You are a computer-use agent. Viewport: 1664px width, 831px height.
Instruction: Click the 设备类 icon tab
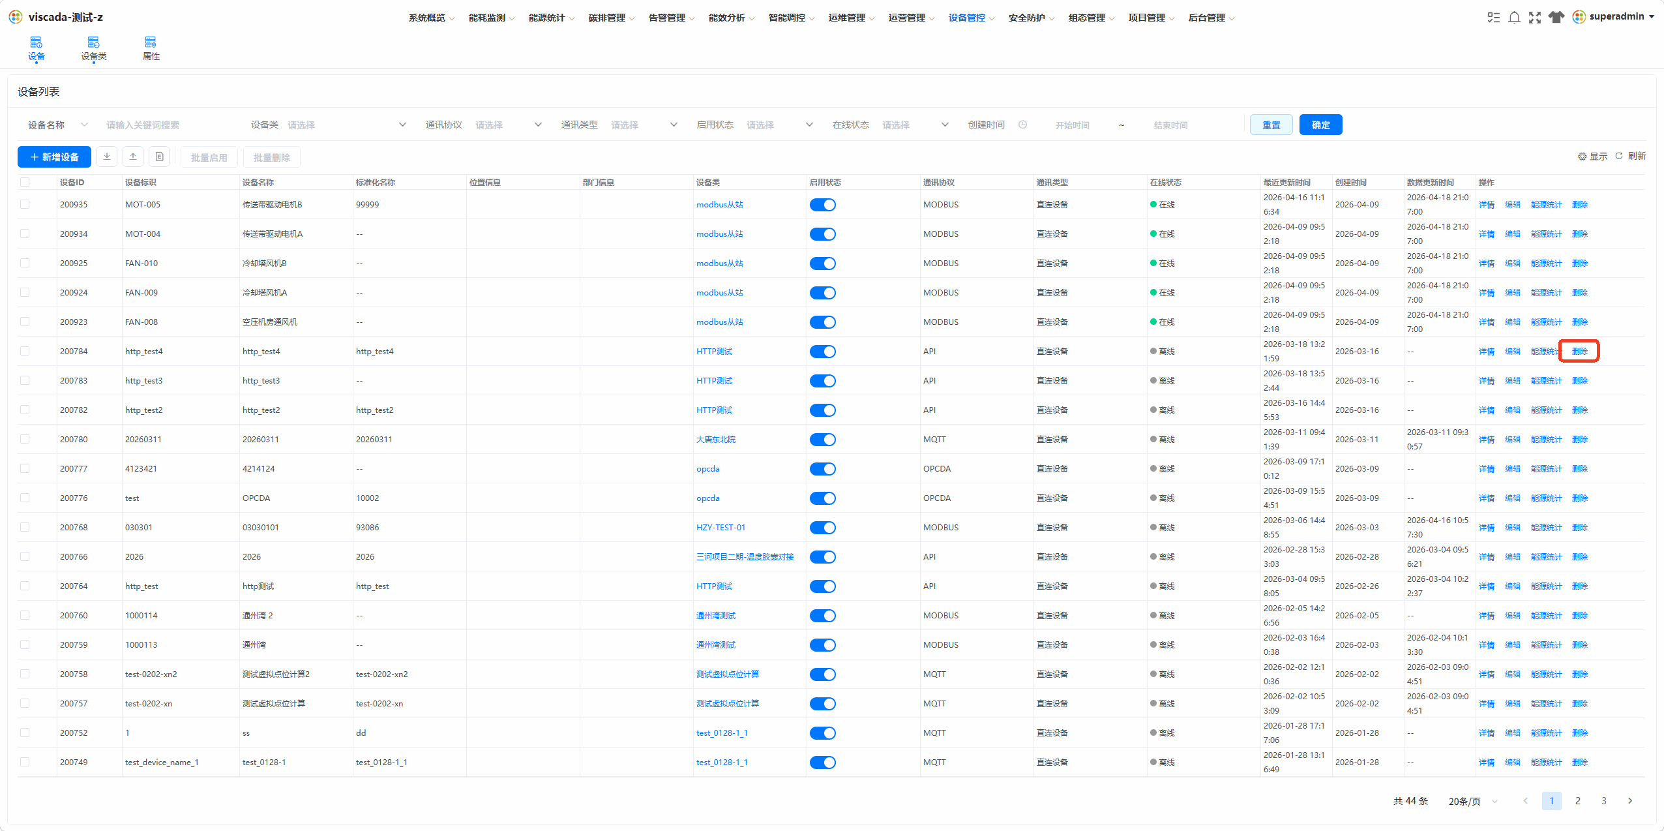point(93,49)
